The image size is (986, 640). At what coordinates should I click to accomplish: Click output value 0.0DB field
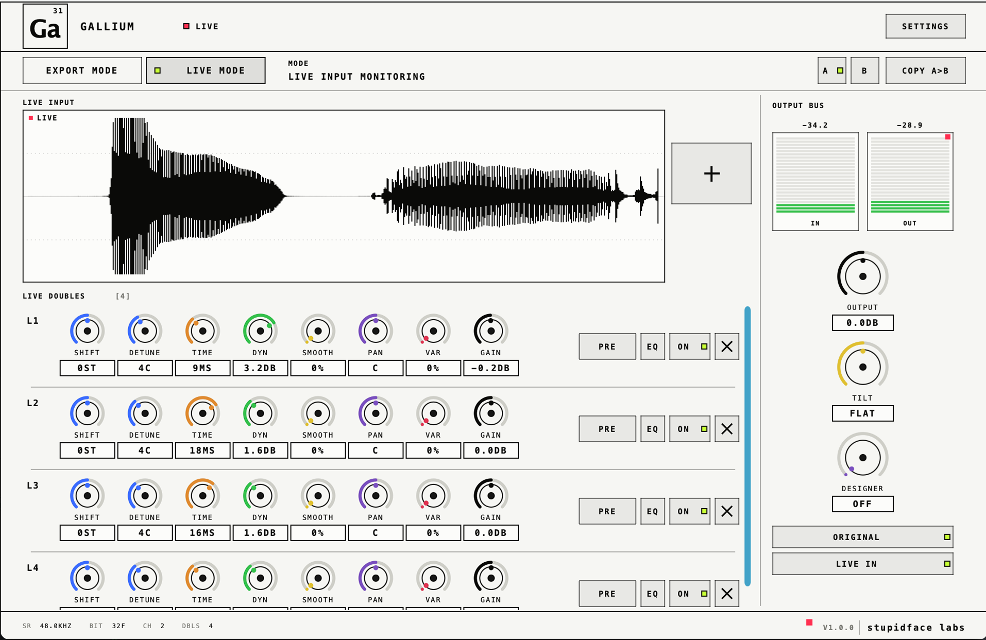862,323
